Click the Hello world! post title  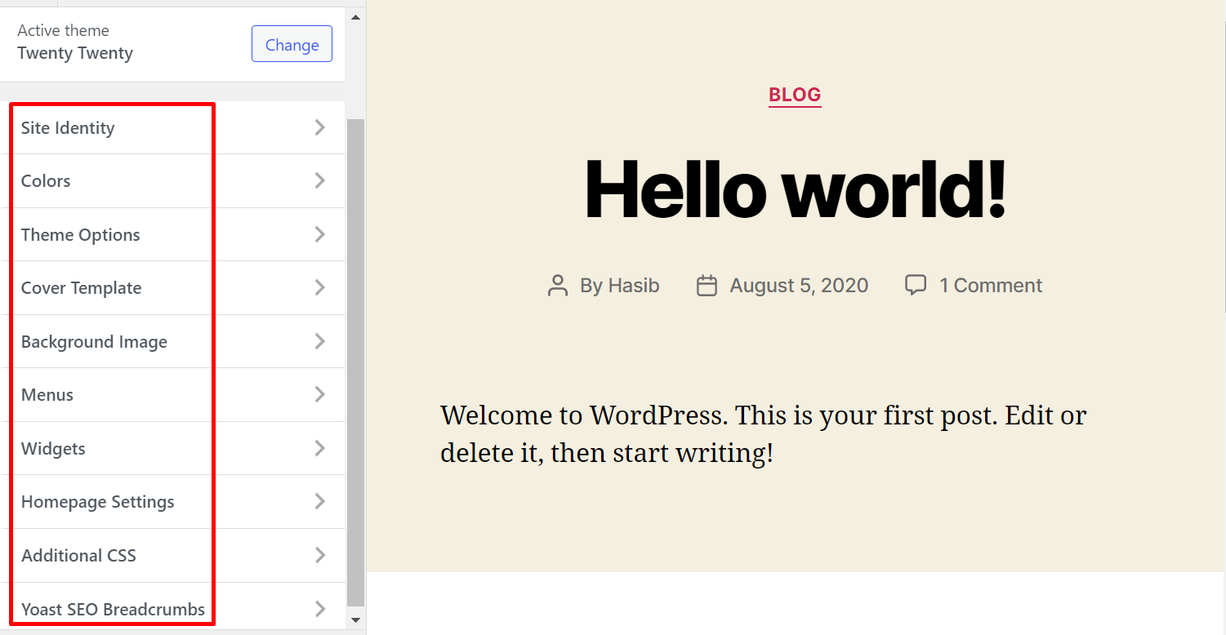coord(795,189)
